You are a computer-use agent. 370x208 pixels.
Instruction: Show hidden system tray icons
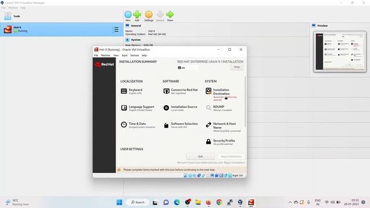[290, 202]
